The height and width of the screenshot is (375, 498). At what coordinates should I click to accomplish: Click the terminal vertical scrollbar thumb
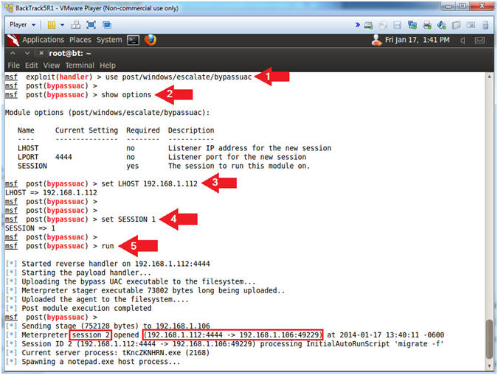(489, 340)
